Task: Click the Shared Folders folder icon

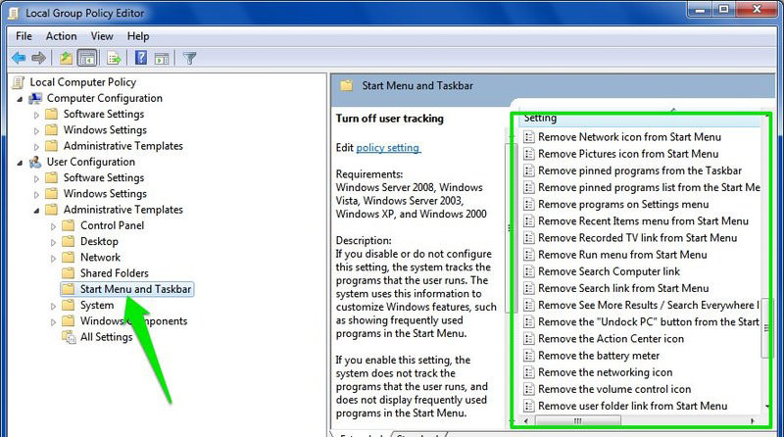Action: (x=69, y=273)
